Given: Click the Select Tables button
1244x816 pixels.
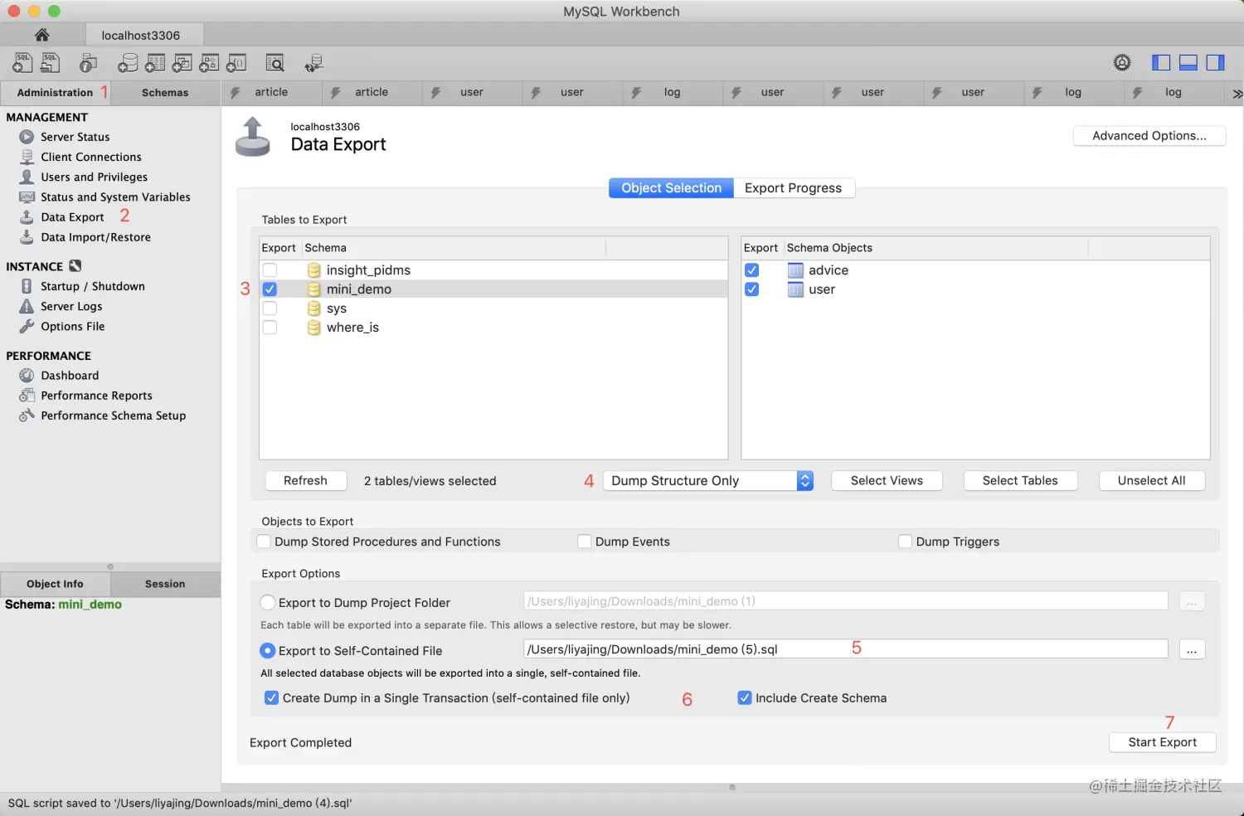Looking at the screenshot, I should point(1020,481).
